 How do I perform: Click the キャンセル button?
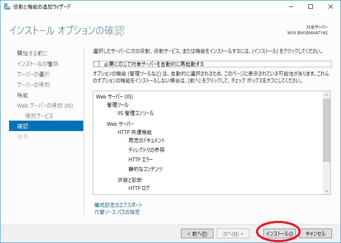[315, 233]
